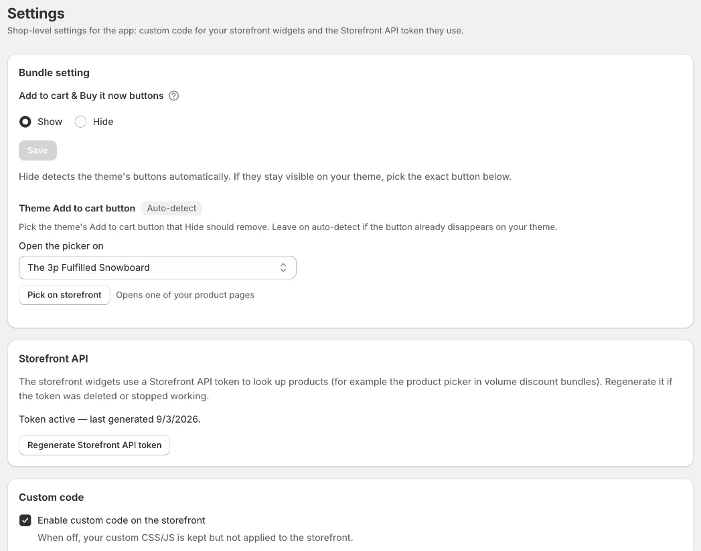Image resolution: width=701 pixels, height=551 pixels.
Task: Open the product picker dropdown showing 3p Fulfilled Snowboard
Action: tap(157, 267)
